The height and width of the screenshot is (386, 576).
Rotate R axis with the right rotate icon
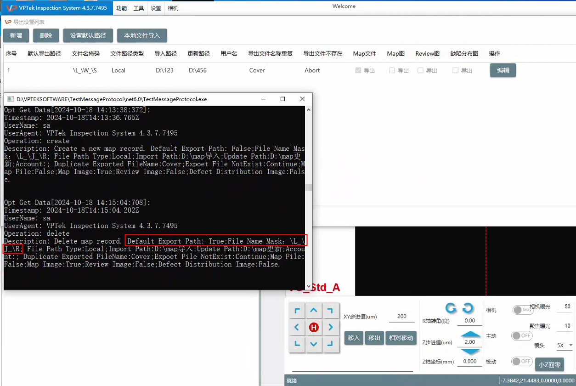click(468, 308)
